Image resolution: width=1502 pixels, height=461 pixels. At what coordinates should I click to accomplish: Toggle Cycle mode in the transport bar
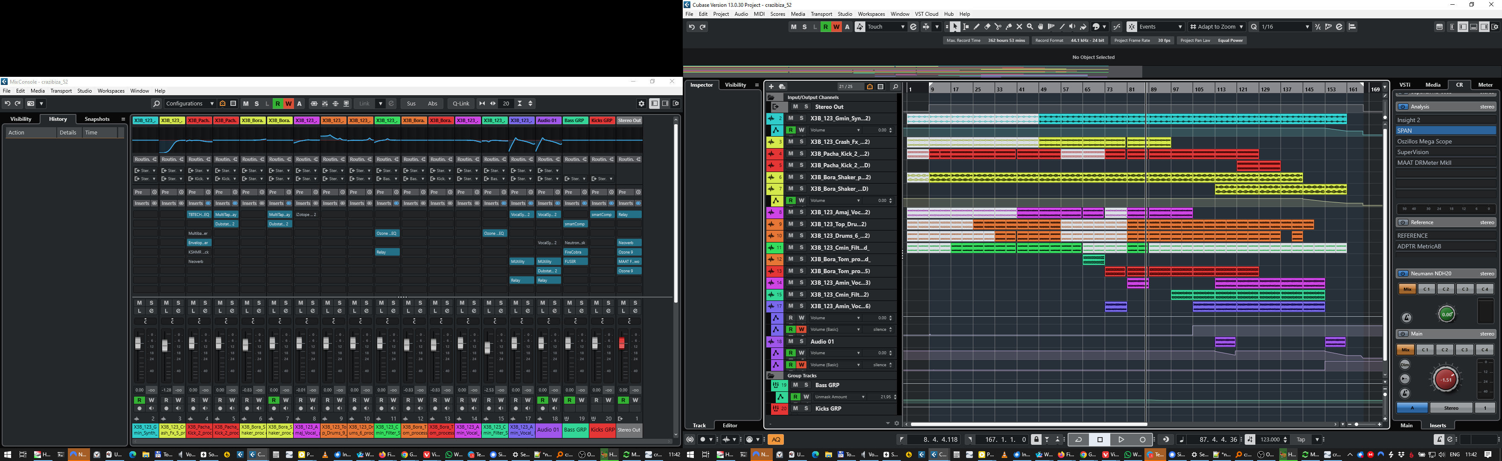pyautogui.click(x=1079, y=439)
